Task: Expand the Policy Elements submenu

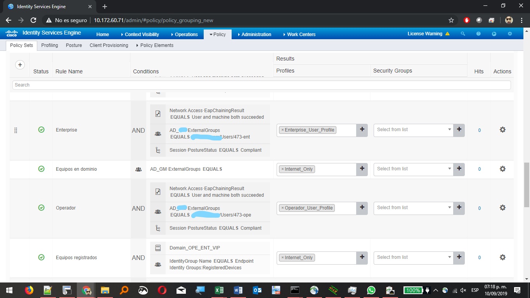Action: pos(155,45)
